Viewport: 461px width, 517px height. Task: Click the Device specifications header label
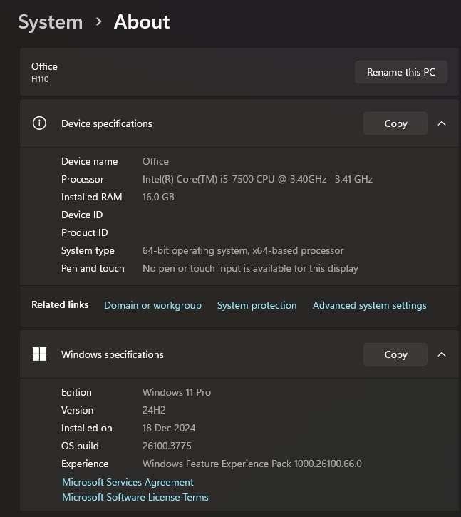107,123
